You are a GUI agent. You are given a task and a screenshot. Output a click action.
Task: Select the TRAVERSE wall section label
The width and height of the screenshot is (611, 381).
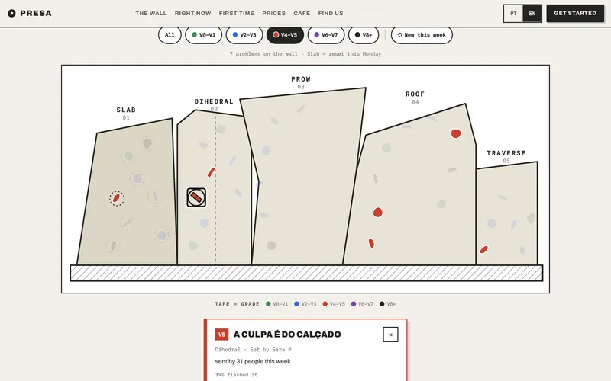(506, 153)
